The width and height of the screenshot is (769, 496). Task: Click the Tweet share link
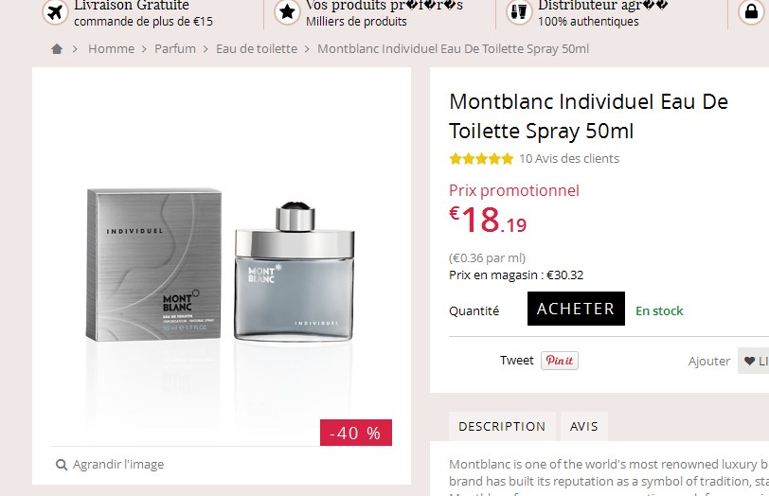(517, 361)
